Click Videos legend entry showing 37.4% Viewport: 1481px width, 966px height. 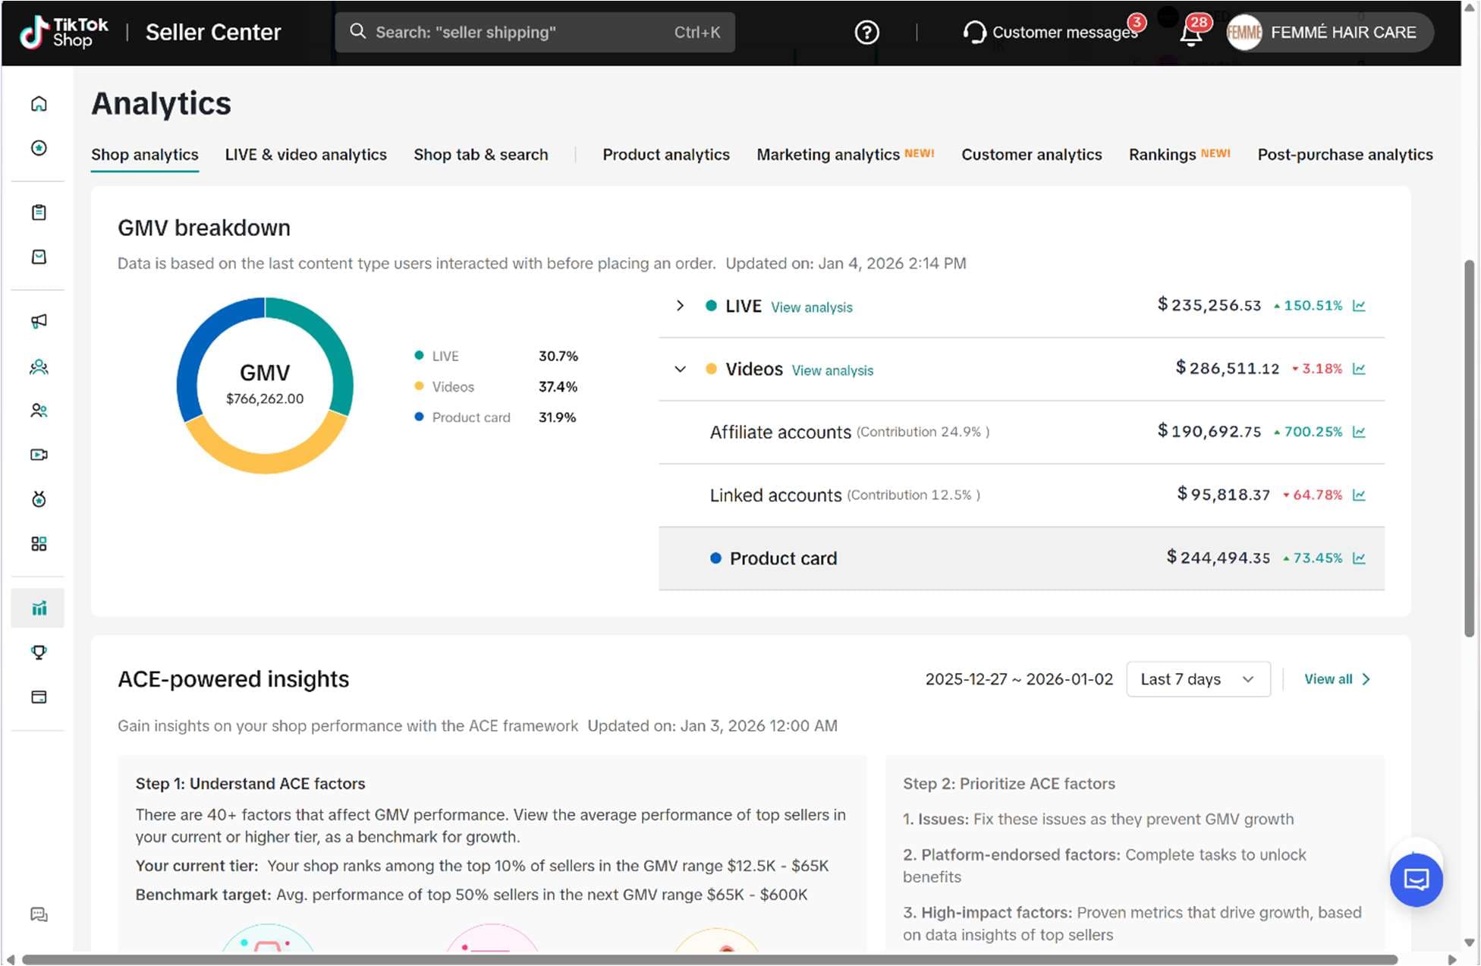click(495, 387)
